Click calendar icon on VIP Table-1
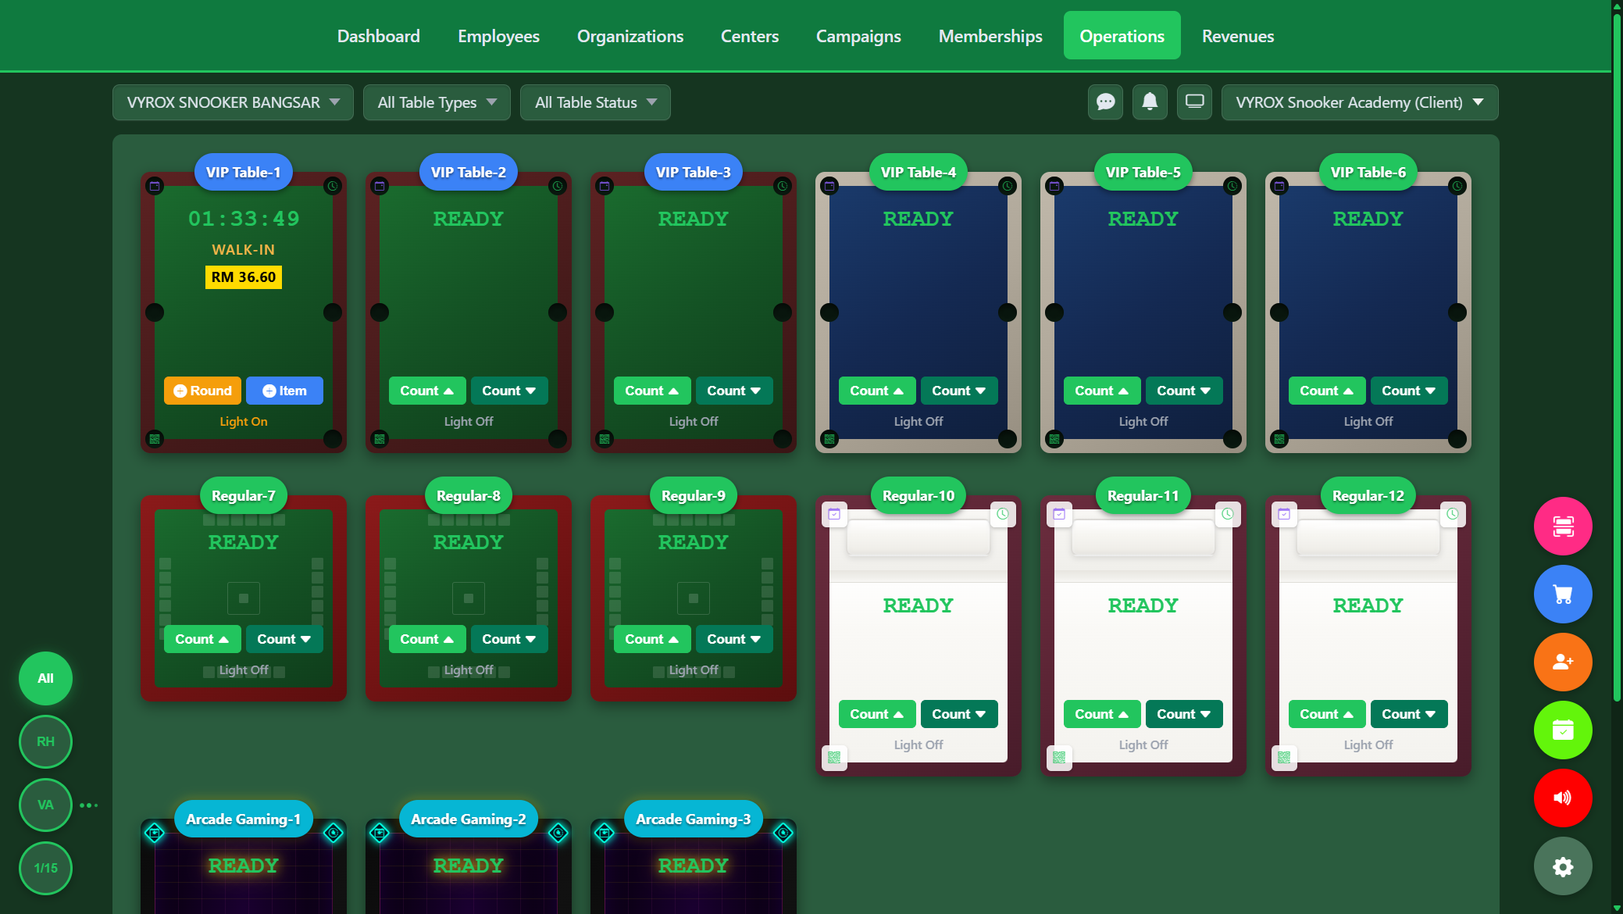The image size is (1623, 914). pos(155,186)
